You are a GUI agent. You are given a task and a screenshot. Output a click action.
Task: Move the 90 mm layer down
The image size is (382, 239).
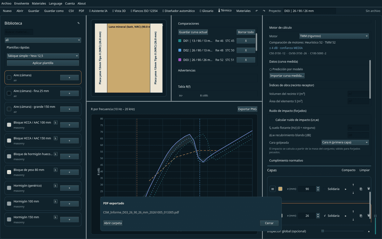click(353, 193)
